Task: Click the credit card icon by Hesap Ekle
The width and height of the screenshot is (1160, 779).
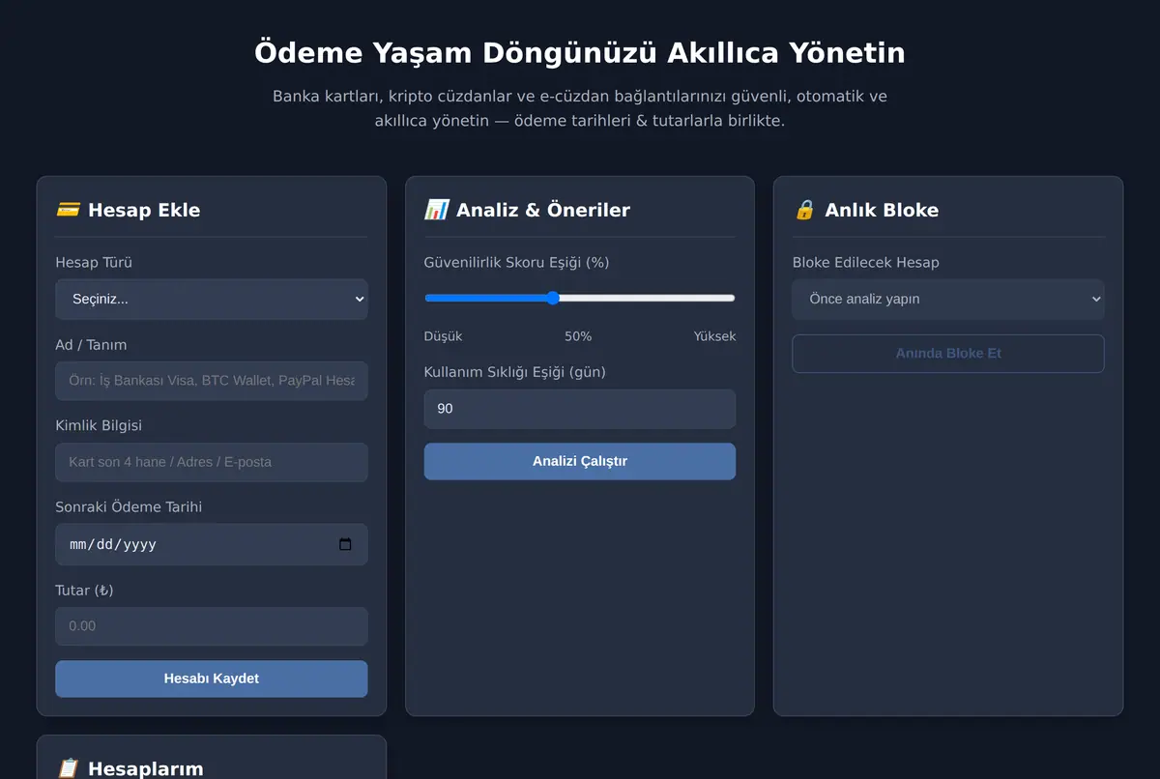Action: (x=68, y=210)
